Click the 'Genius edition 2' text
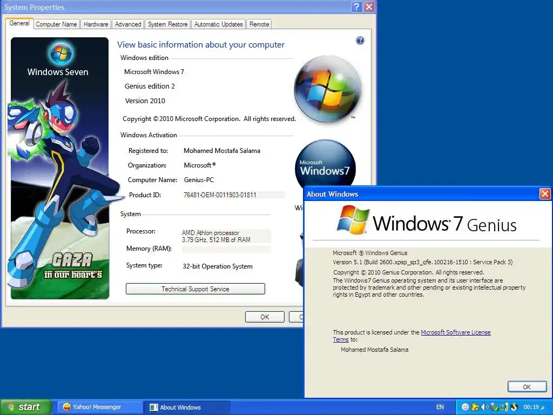Screen dimensions: 553x415 click(x=150, y=86)
